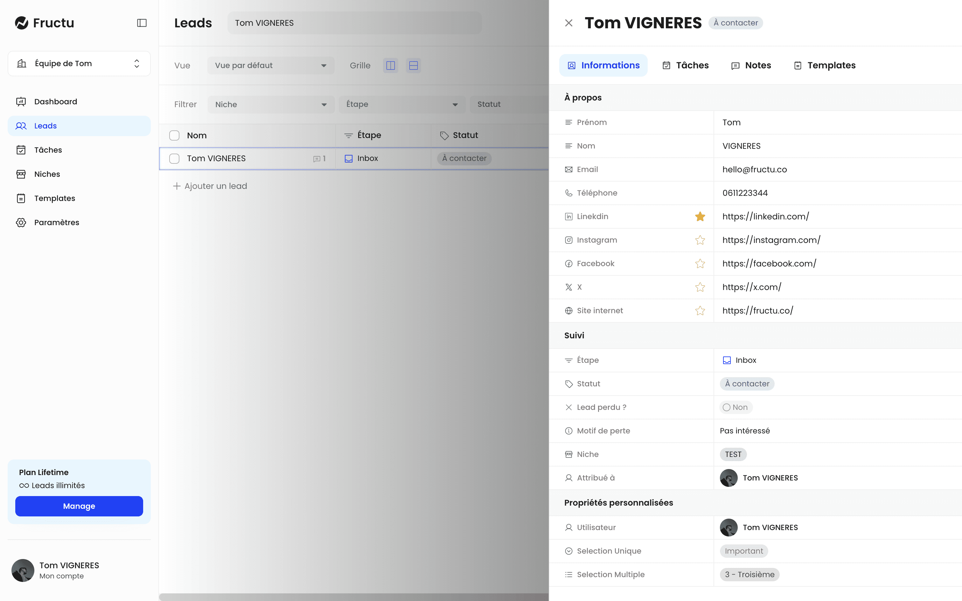Open the Équipe de Tom team switcher

pyautogui.click(x=79, y=64)
